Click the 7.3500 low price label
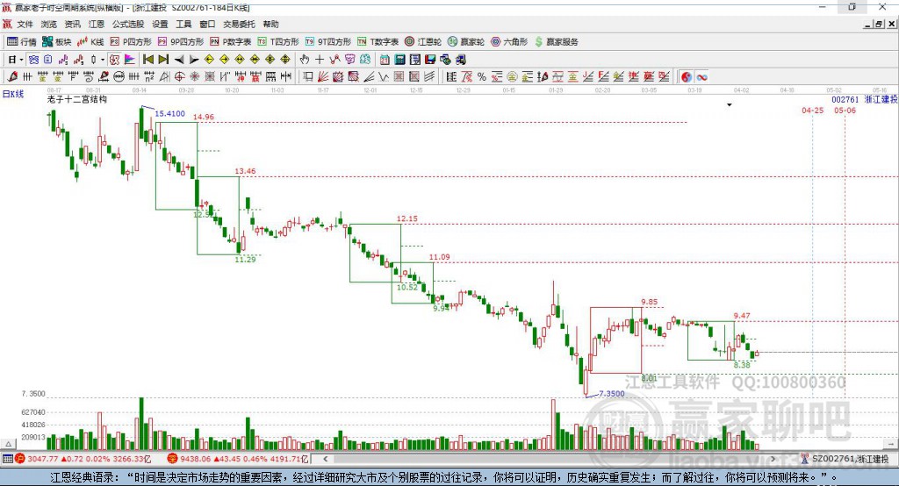The width and height of the screenshot is (899, 486). 612,393
